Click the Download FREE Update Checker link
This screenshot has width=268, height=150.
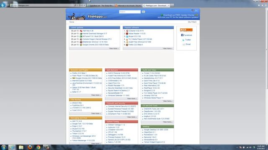click(179, 15)
